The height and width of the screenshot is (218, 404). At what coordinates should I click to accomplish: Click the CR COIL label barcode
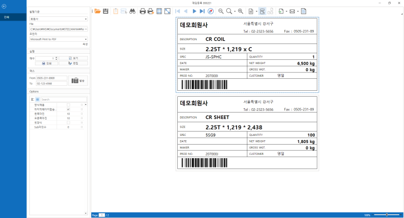click(x=204, y=84)
